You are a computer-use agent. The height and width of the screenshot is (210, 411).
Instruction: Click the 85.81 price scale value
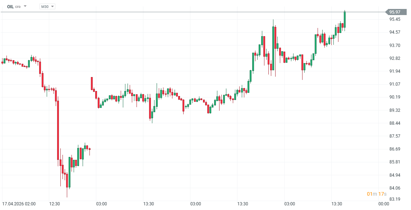pos(395,162)
